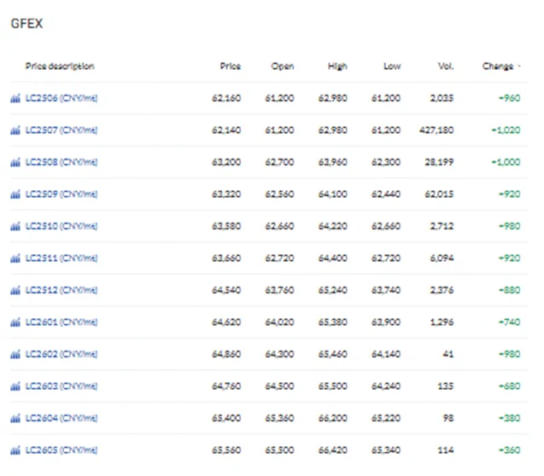Image resolution: width=544 pixels, height=476 pixels.
Task: Open chart icon for LC2602 row
Action: click(15, 354)
